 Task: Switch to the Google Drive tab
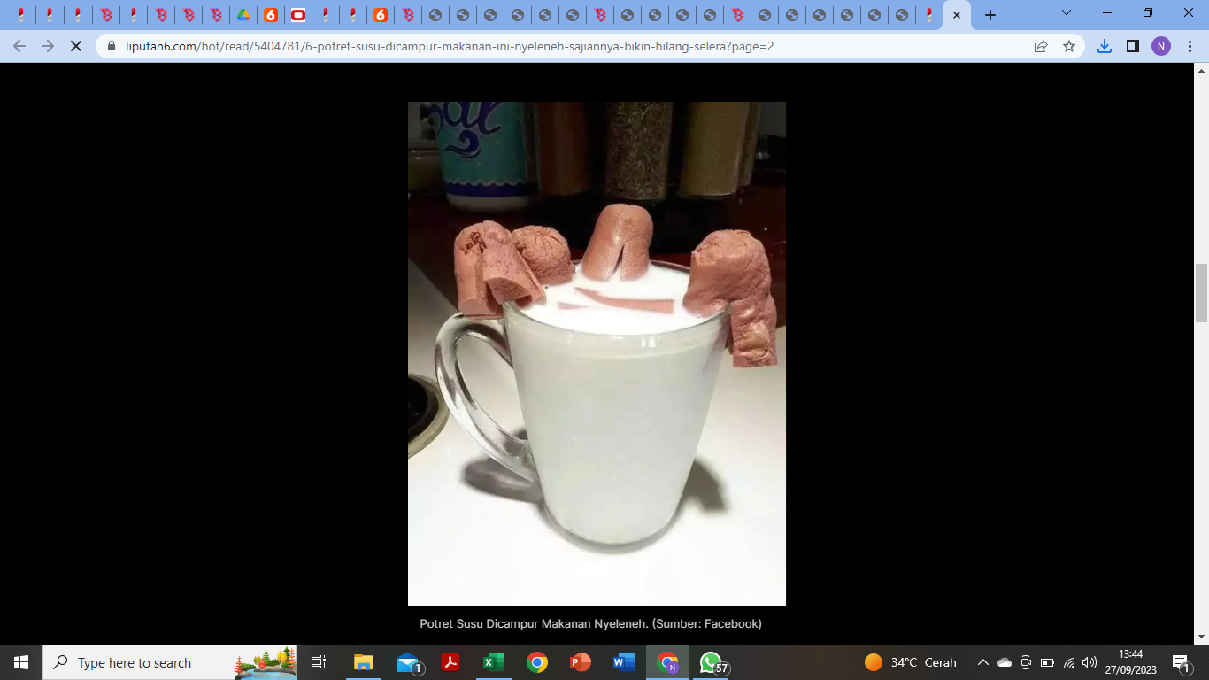(243, 15)
